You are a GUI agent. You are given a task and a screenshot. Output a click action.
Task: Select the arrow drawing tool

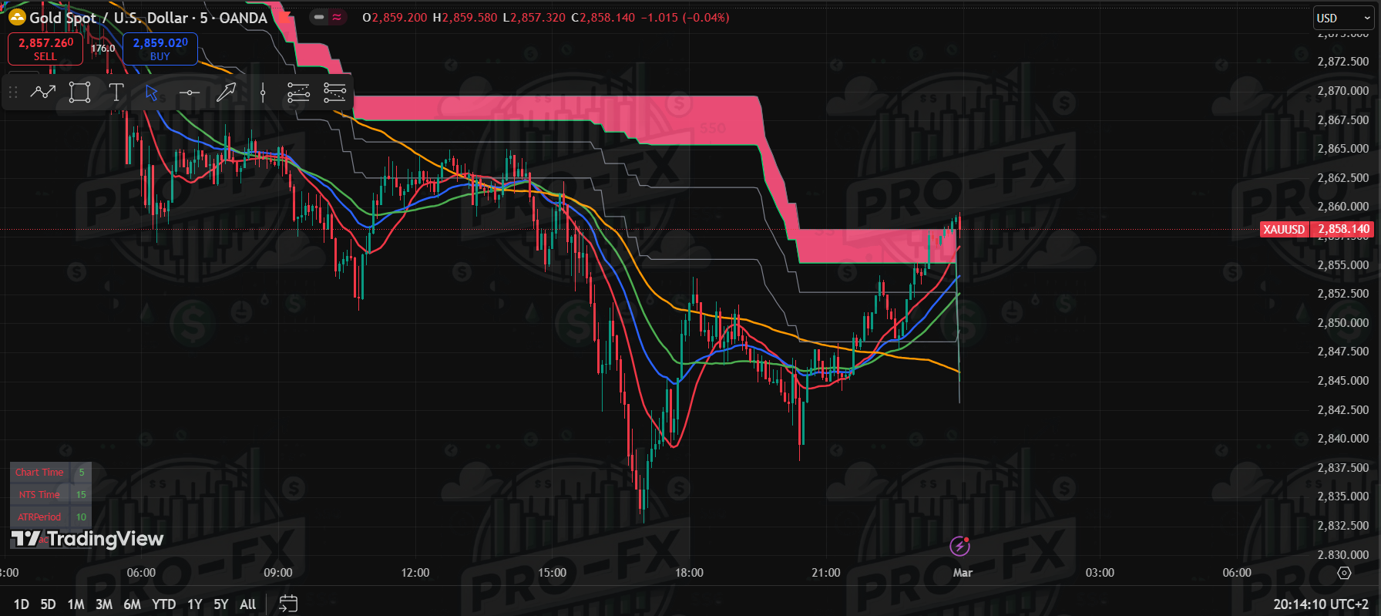coord(226,93)
